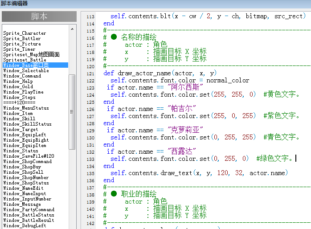
Task: Click the #绿色文字 comment on line 133
Action: [x=274, y=159]
